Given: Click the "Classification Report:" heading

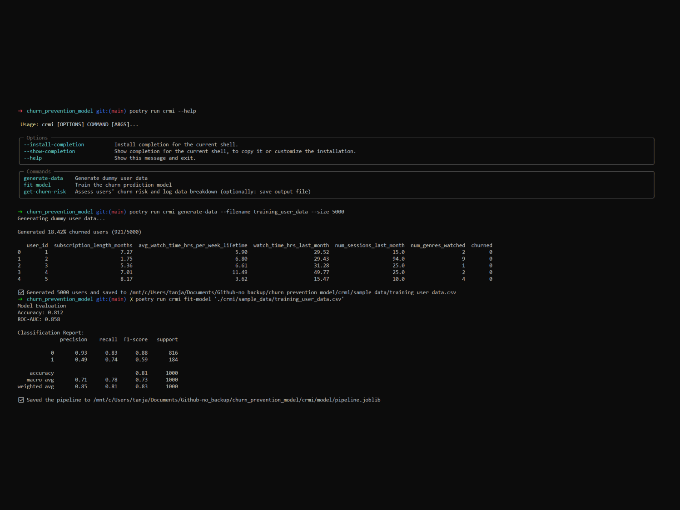Looking at the screenshot, I should pos(50,333).
